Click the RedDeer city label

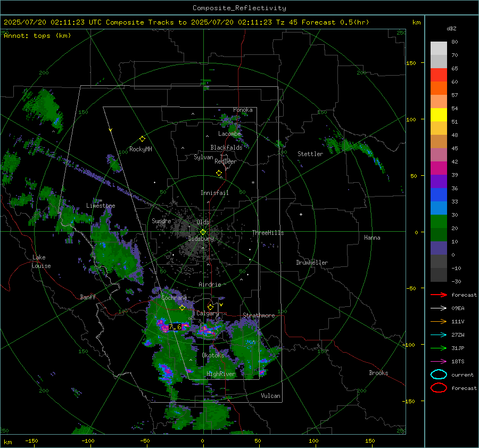click(226, 161)
